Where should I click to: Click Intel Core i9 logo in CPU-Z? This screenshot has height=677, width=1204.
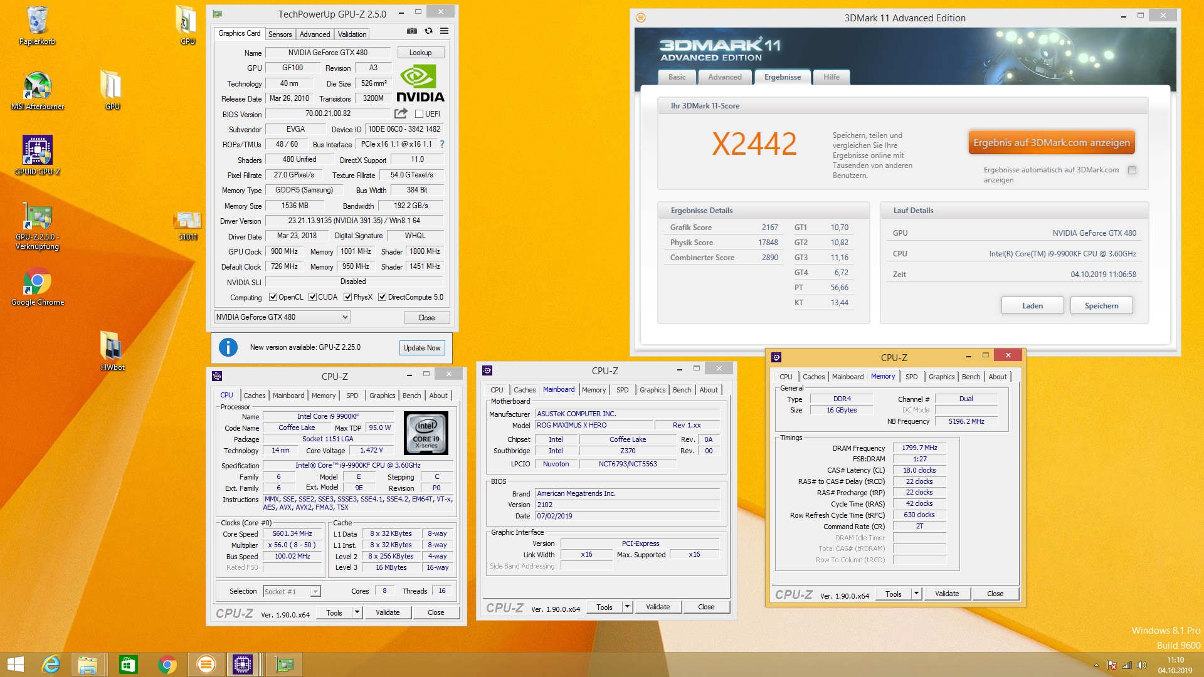(x=426, y=433)
